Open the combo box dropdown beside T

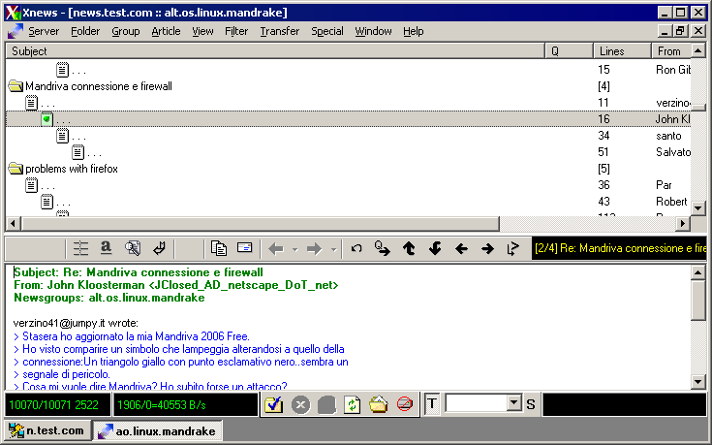coord(513,402)
